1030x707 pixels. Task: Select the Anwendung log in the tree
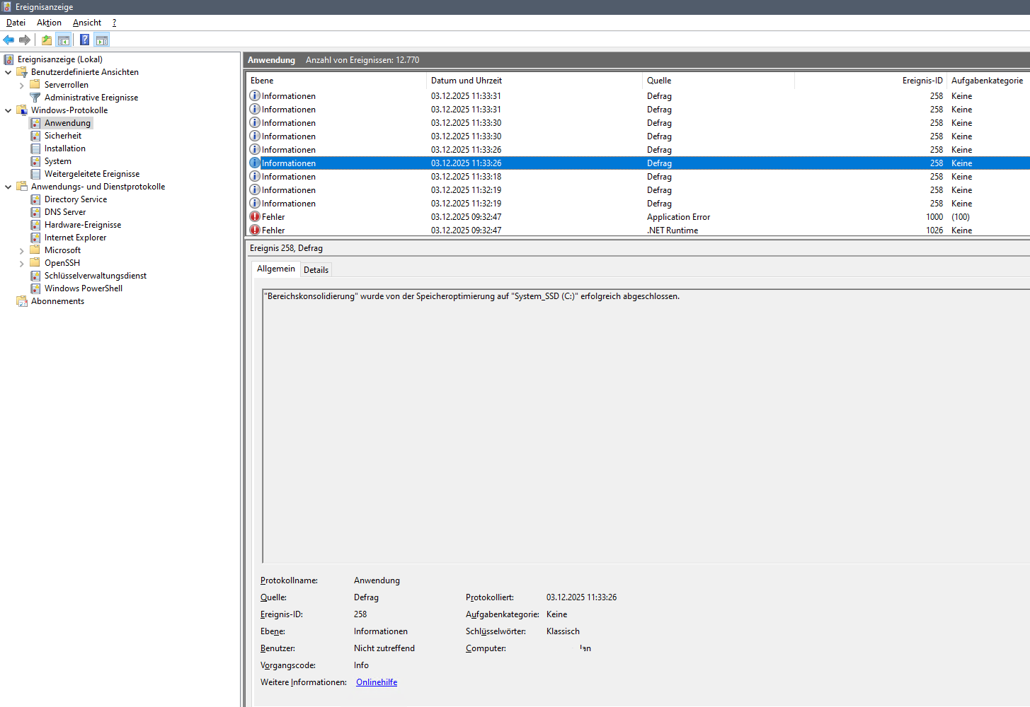67,123
